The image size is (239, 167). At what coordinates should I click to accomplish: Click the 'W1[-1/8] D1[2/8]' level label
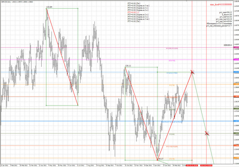tap(172, 147)
